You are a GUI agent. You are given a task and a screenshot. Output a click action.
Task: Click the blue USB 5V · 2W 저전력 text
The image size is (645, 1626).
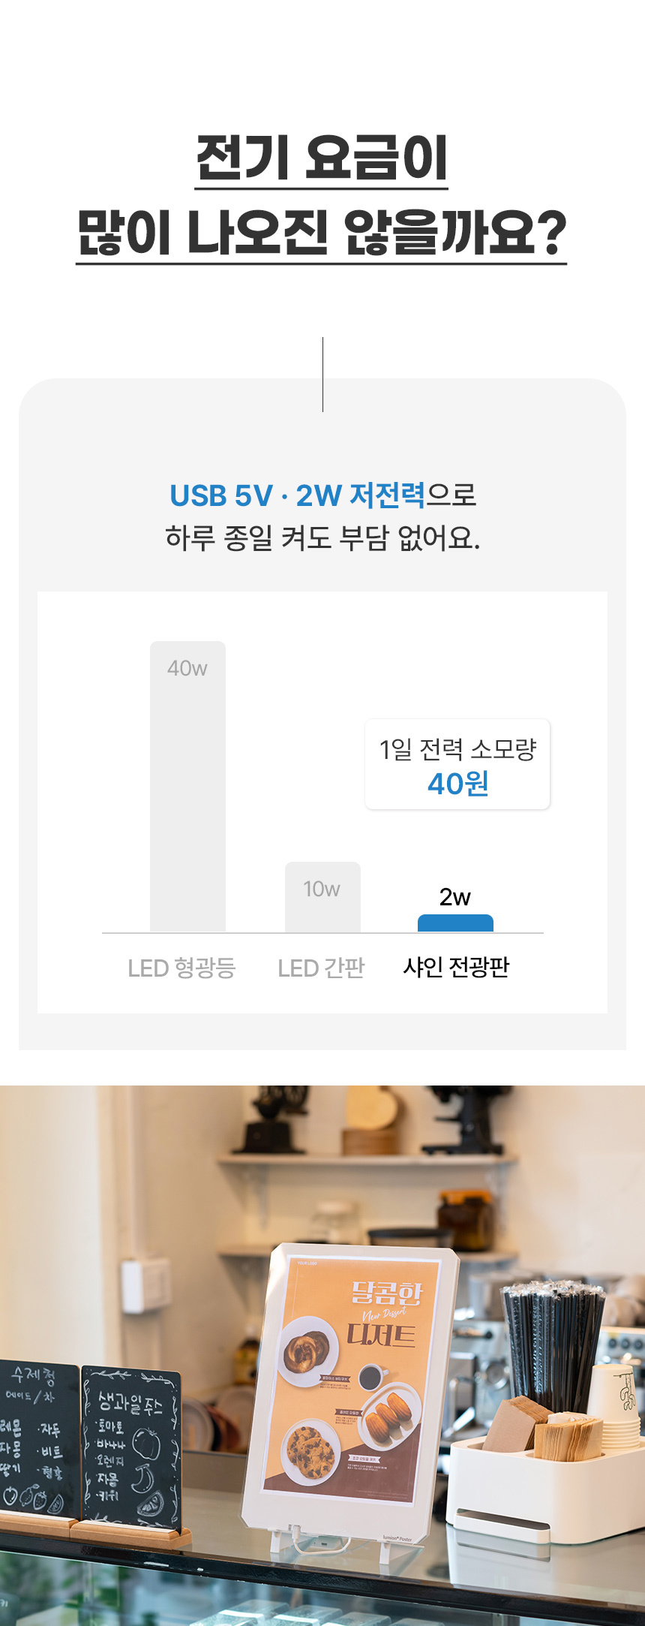point(297,495)
